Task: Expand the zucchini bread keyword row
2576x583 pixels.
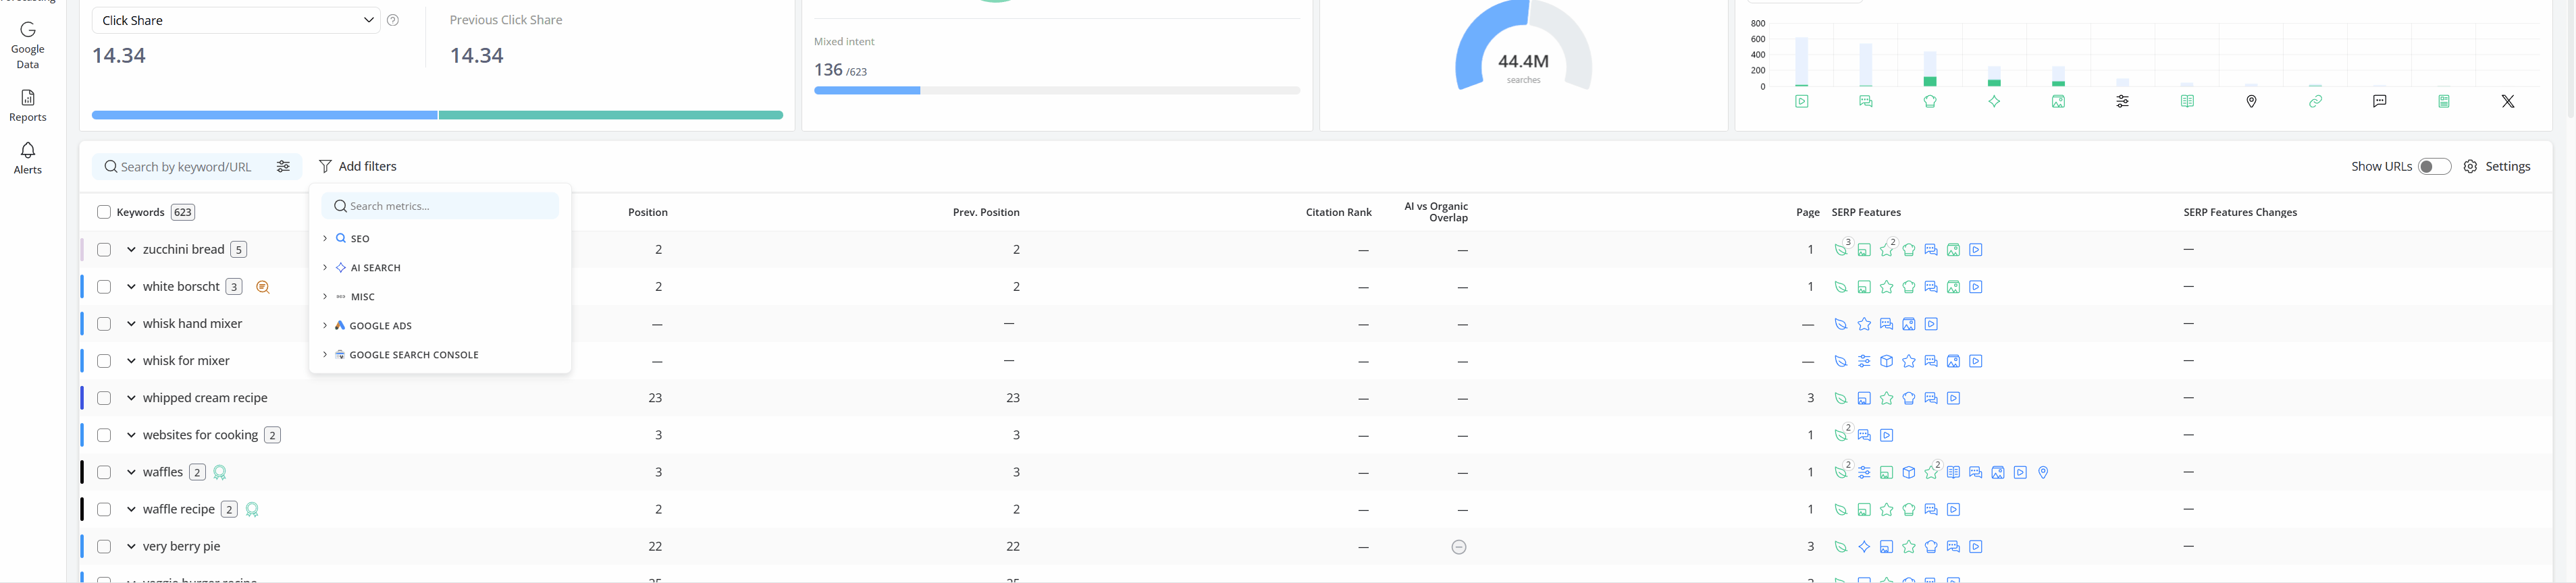Action: (x=131, y=250)
